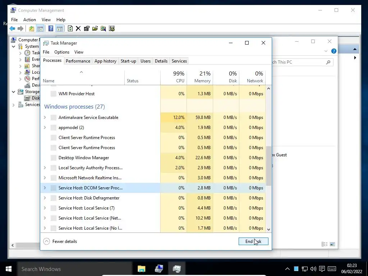
Task: Open the network icon in system tray
Action: 305,269
